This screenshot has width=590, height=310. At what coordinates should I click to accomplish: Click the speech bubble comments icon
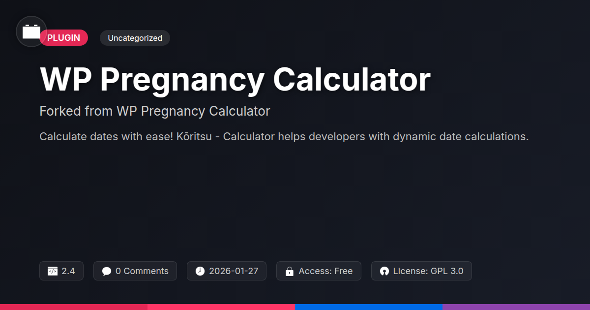(107, 271)
